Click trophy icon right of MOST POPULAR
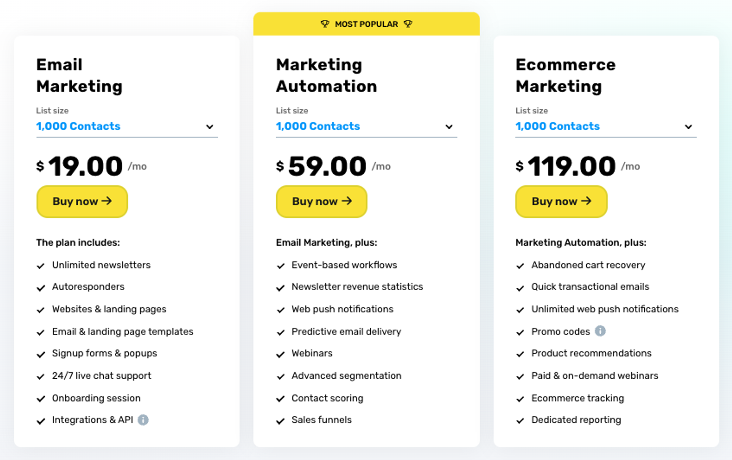This screenshot has width=732, height=460. pyautogui.click(x=408, y=24)
